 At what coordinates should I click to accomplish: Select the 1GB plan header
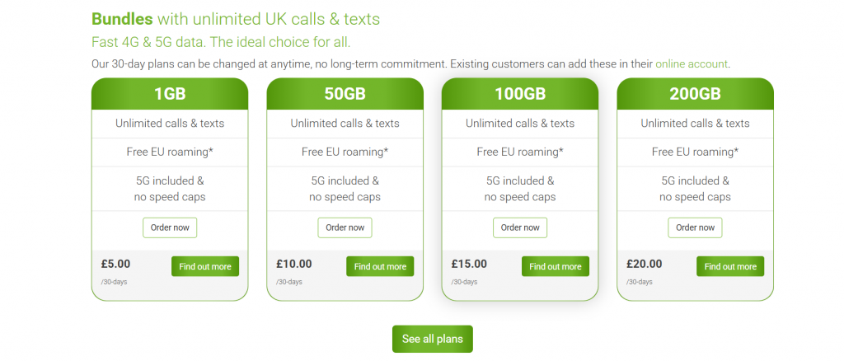click(170, 94)
